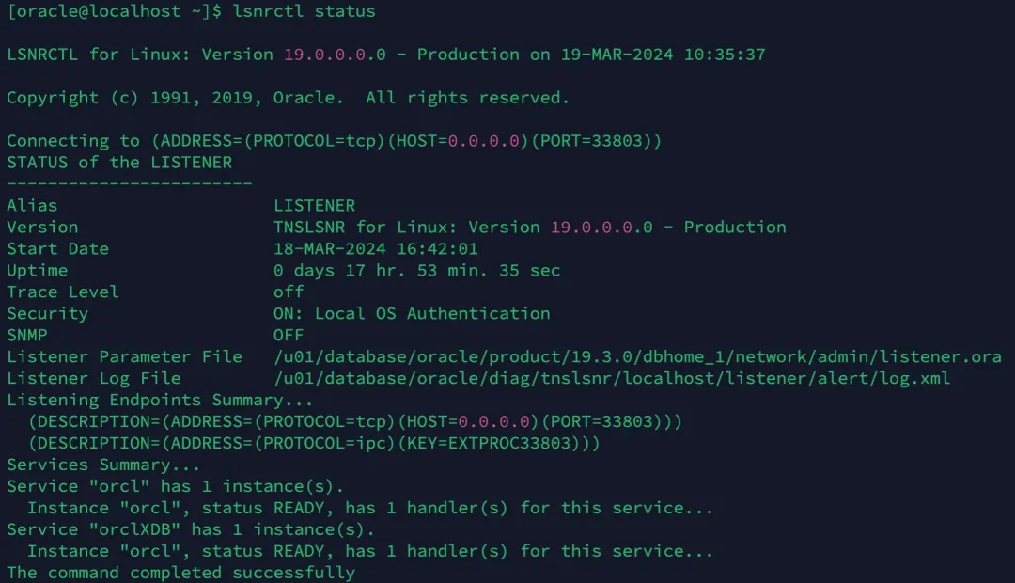The height and width of the screenshot is (583, 1015).
Task: Click the Trace Level value 'off'
Action: (x=289, y=292)
